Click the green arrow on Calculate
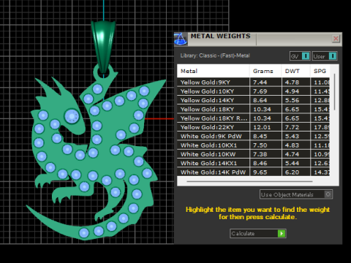 tap(282, 234)
